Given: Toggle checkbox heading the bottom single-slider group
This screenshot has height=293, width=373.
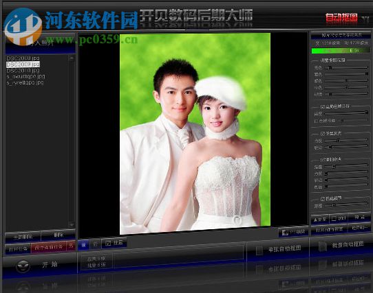Looking at the screenshot, I should tap(323, 199).
